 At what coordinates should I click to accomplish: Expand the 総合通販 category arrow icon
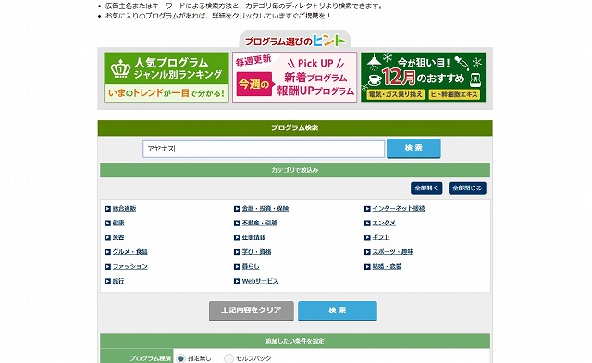coord(107,209)
